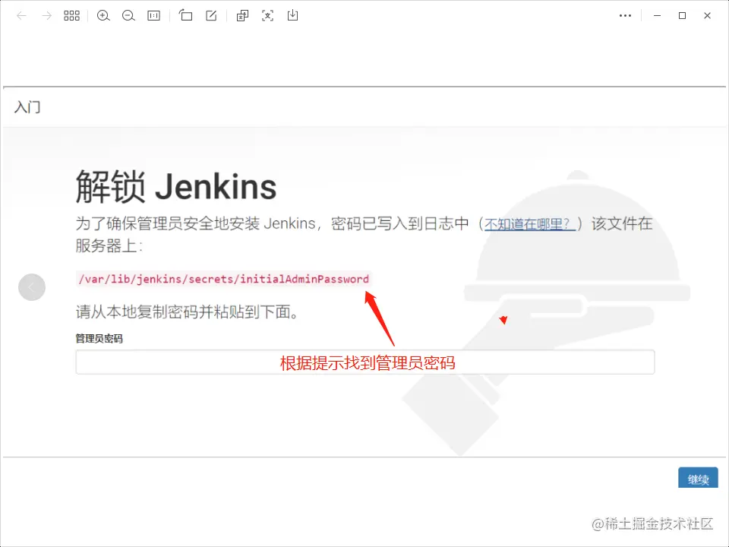The width and height of the screenshot is (729, 547).
Task: Zoom out of the image
Action: (128, 16)
